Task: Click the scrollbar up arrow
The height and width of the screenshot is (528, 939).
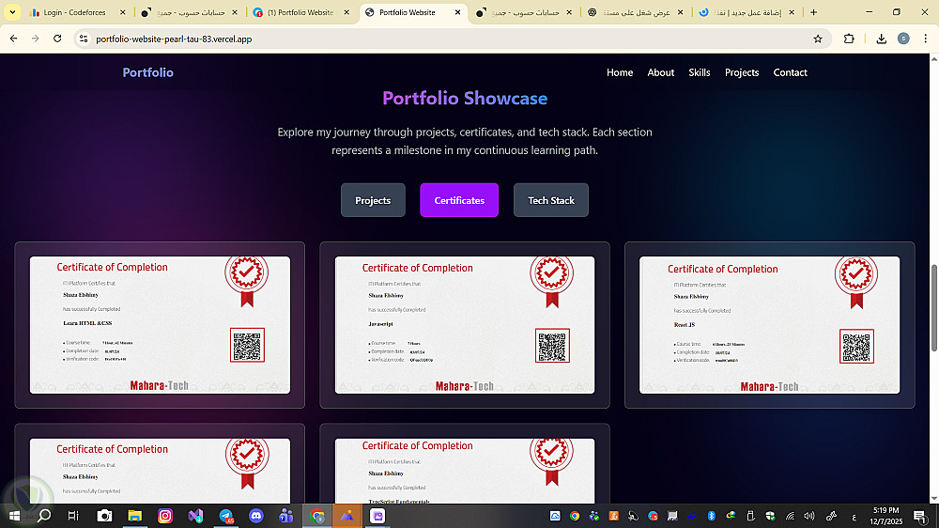Action: [933, 59]
